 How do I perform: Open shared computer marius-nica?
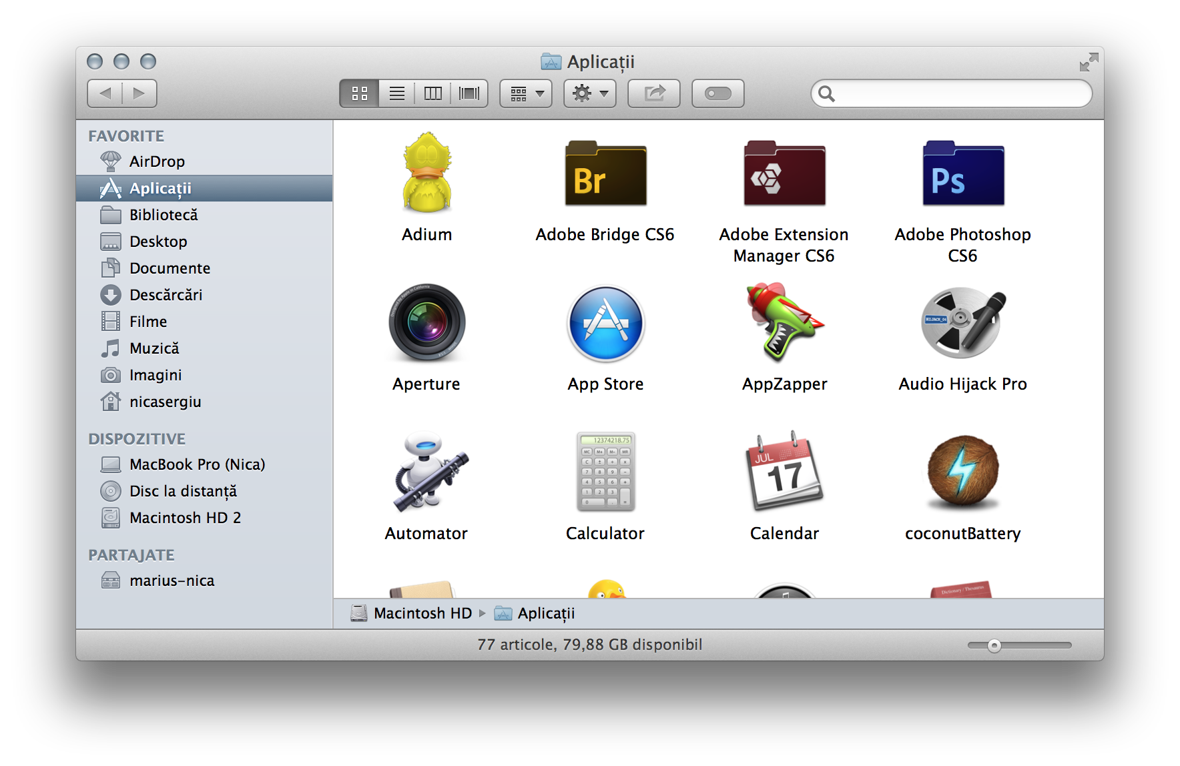pyautogui.click(x=204, y=581)
